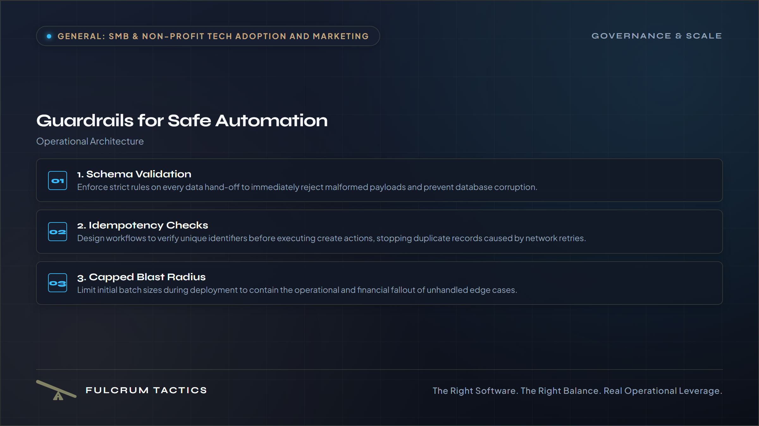
Task: Click the 'Limit initial batch sizes during deployment' description
Action: tap(297, 290)
